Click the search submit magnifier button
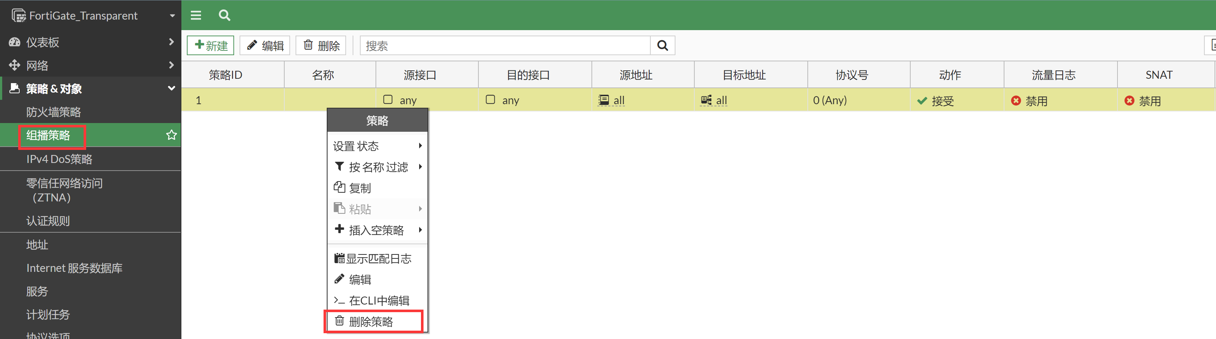 [662, 46]
